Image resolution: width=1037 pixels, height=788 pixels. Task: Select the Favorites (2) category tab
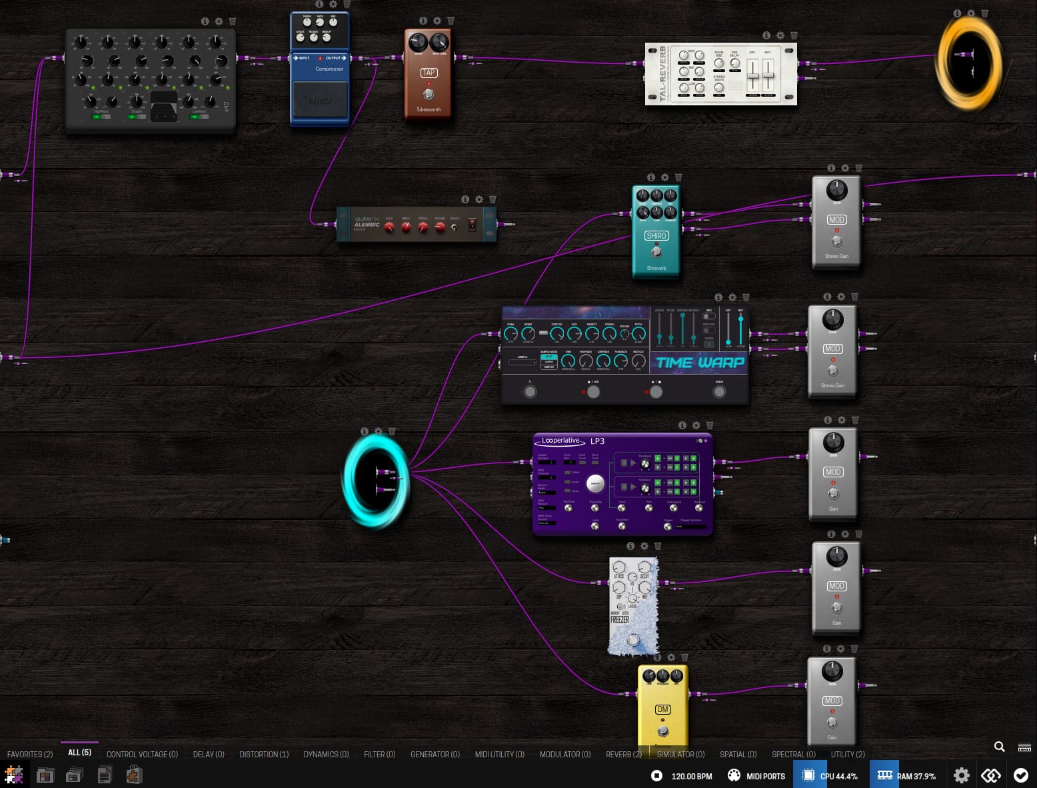coord(30,755)
